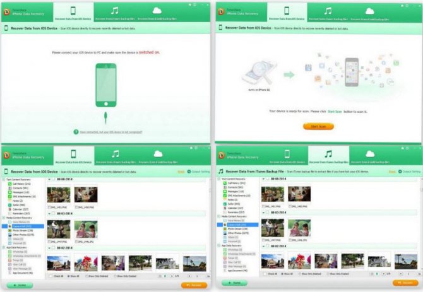Collapse Media Content Recovery in the iOS Device results sidebar

click(4, 218)
